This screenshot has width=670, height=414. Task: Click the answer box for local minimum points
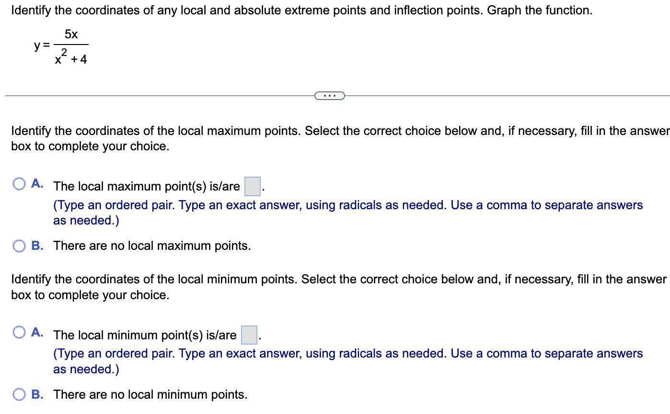(x=249, y=334)
